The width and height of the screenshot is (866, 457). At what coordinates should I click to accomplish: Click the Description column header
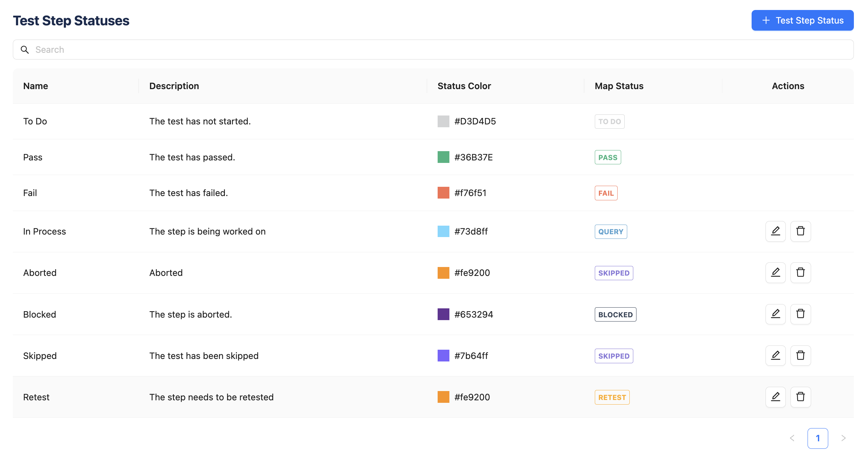pos(174,86)
